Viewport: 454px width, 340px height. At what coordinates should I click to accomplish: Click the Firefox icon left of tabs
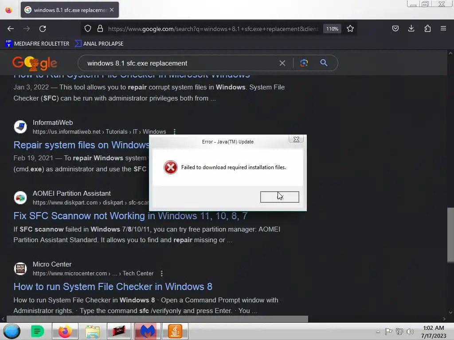click(x=9, y=10)
